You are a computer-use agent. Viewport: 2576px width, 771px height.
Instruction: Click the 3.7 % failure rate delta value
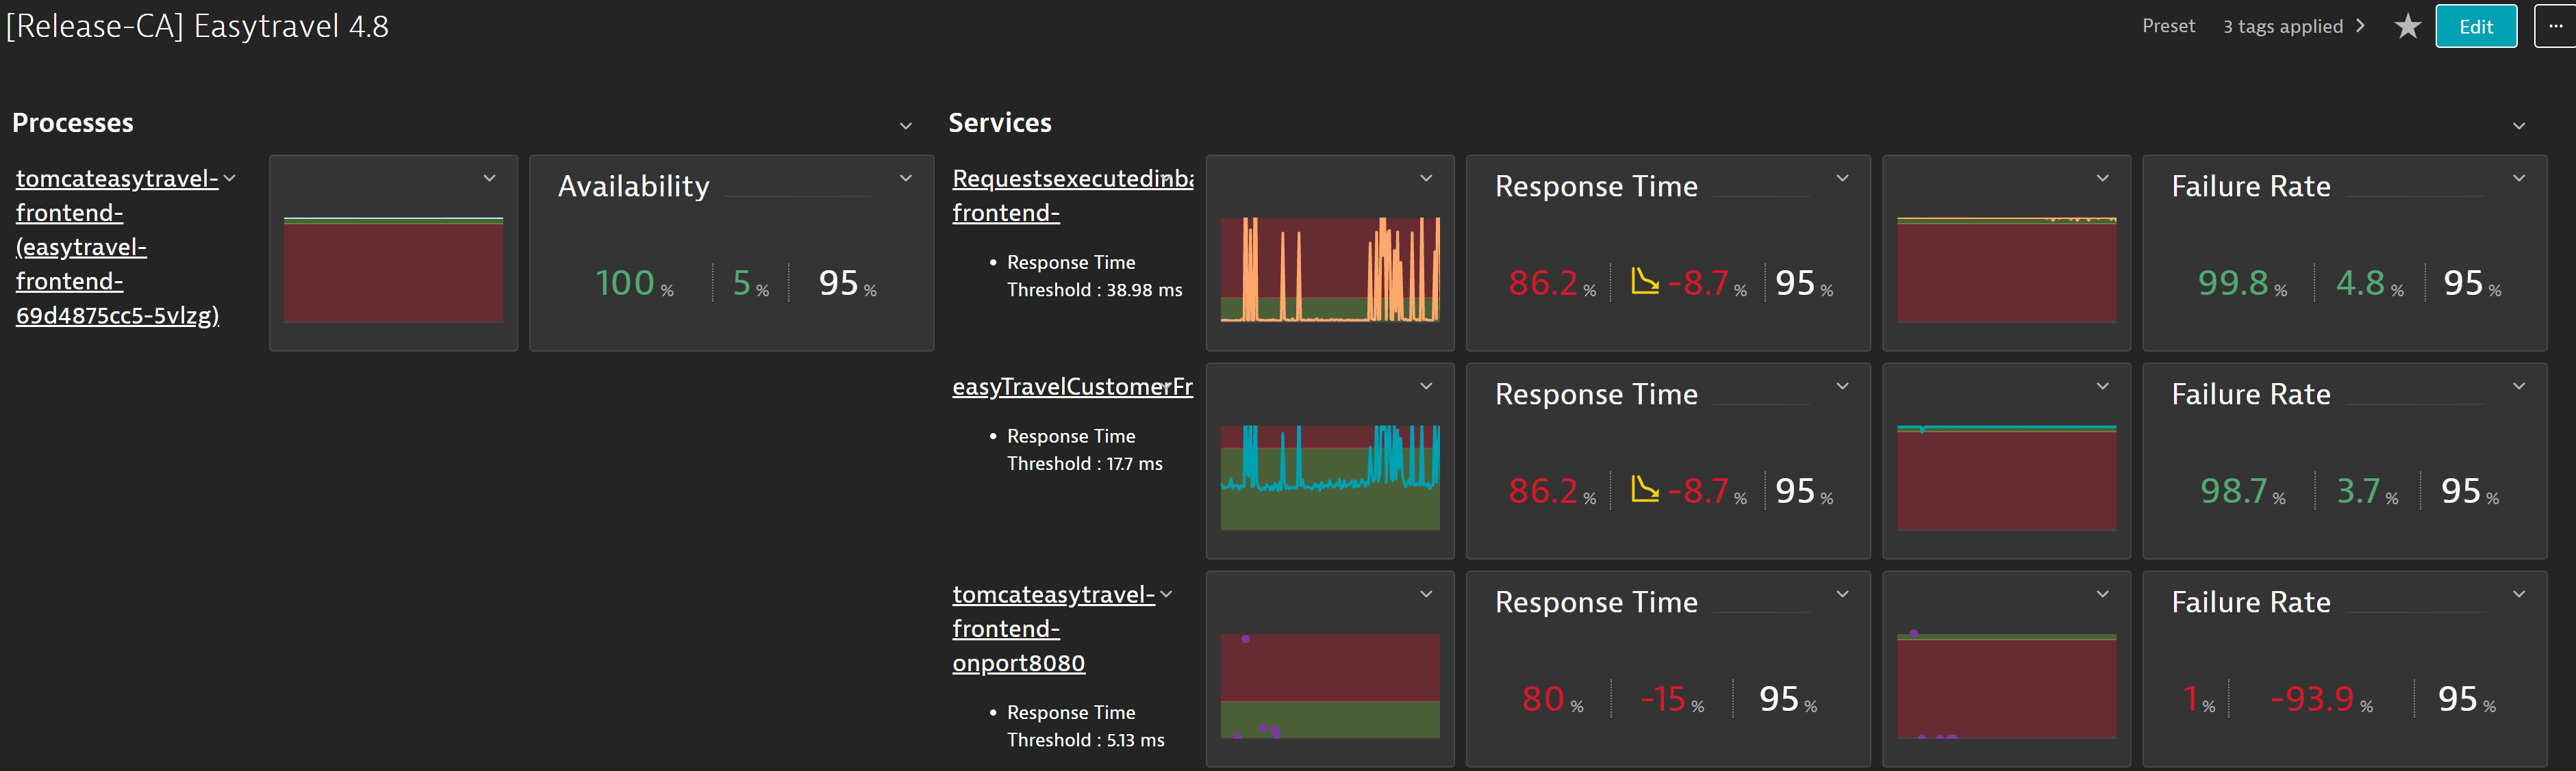point(2367,491)
